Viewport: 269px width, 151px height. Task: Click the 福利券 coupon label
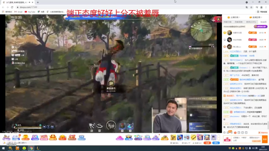point(174,143)
